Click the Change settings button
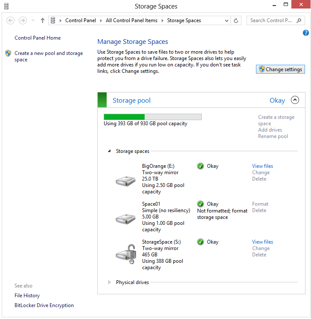 pyautogui.click(x=280, y=69)
